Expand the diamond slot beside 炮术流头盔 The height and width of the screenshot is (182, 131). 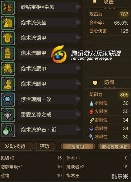(78, 22)
